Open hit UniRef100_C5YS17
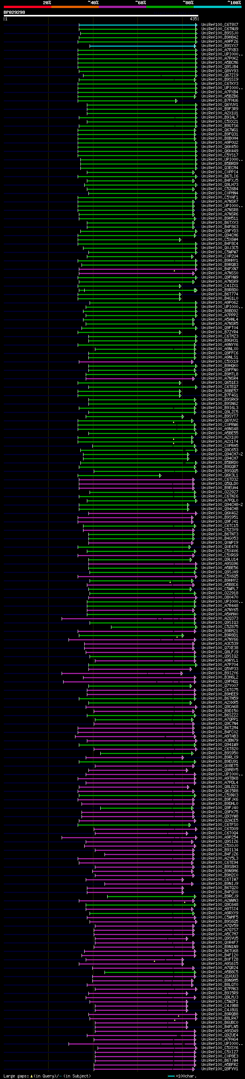245x1079 pixels. (219, 155)
